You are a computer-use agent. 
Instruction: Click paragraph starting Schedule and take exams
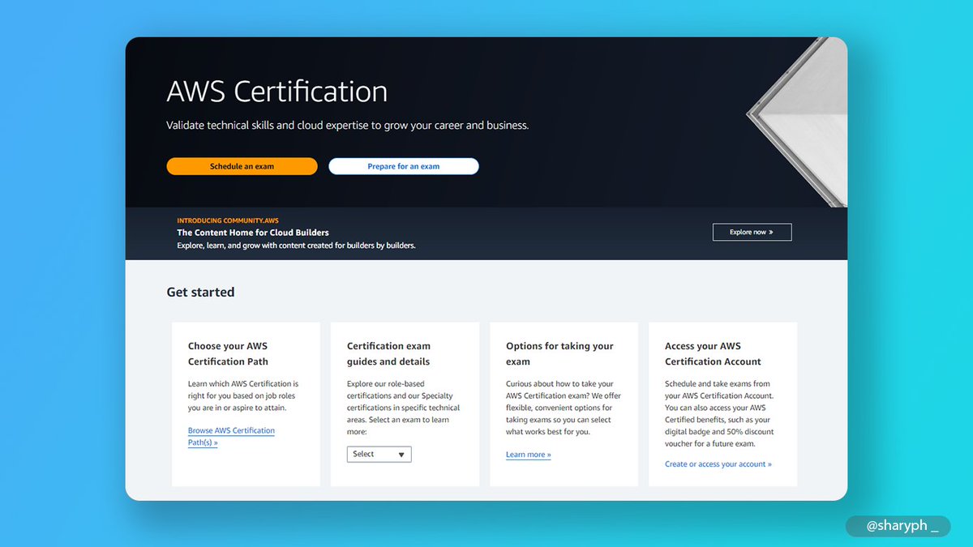[x=718, y=414]
